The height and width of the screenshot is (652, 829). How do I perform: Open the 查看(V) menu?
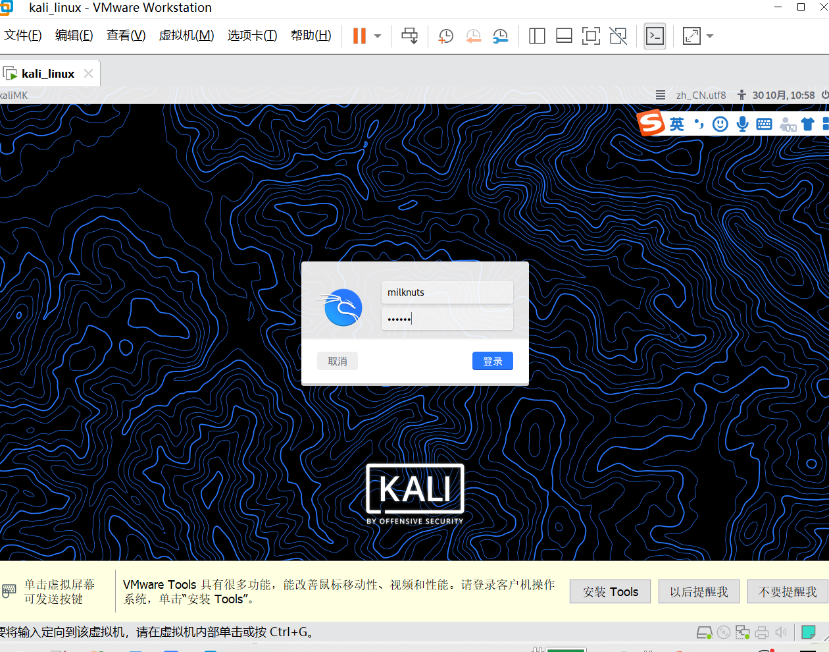(x=126, y=36)
